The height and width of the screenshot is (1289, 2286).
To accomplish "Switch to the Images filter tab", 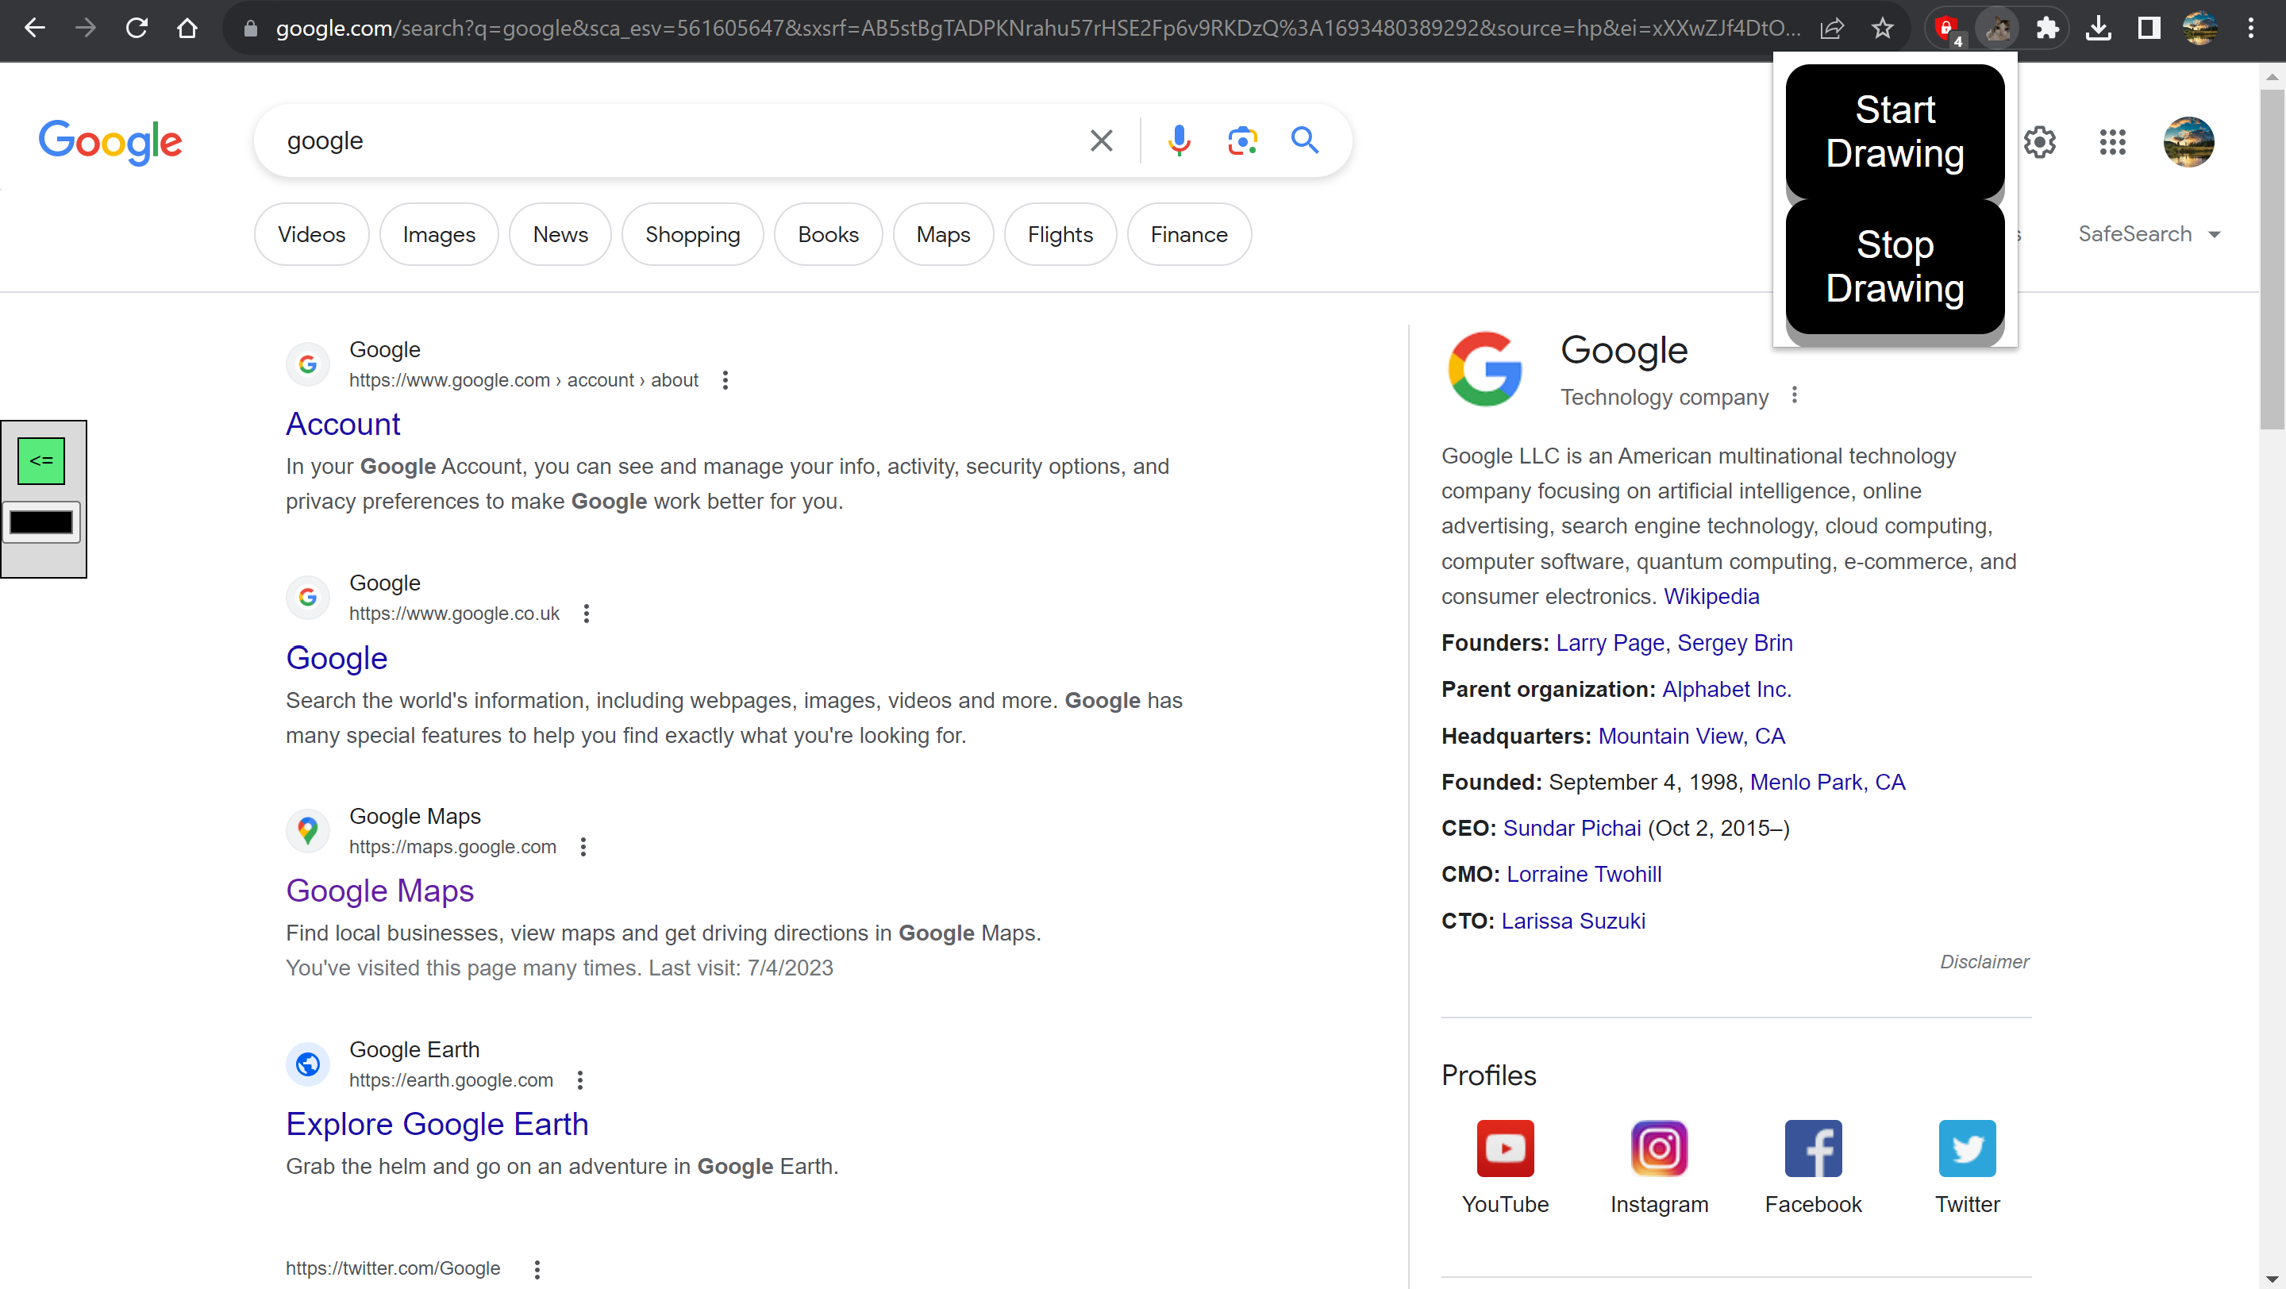I will click(438, 234).
